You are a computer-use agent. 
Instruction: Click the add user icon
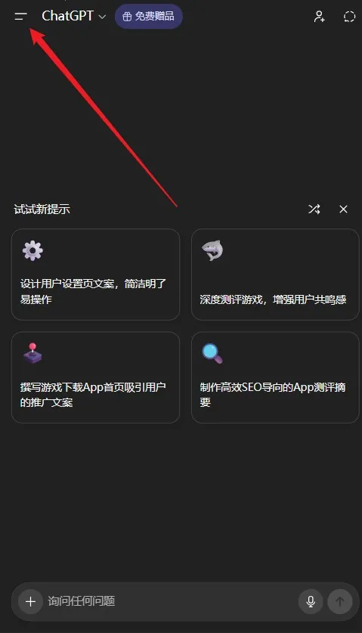click(x=319, y=17)
